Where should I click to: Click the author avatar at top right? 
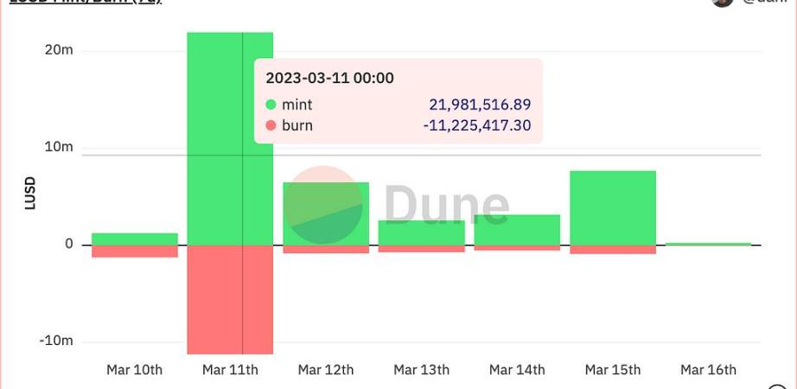point(723,2)
